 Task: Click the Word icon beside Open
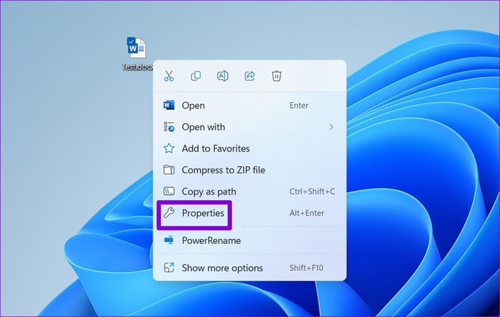coord(169,105)
